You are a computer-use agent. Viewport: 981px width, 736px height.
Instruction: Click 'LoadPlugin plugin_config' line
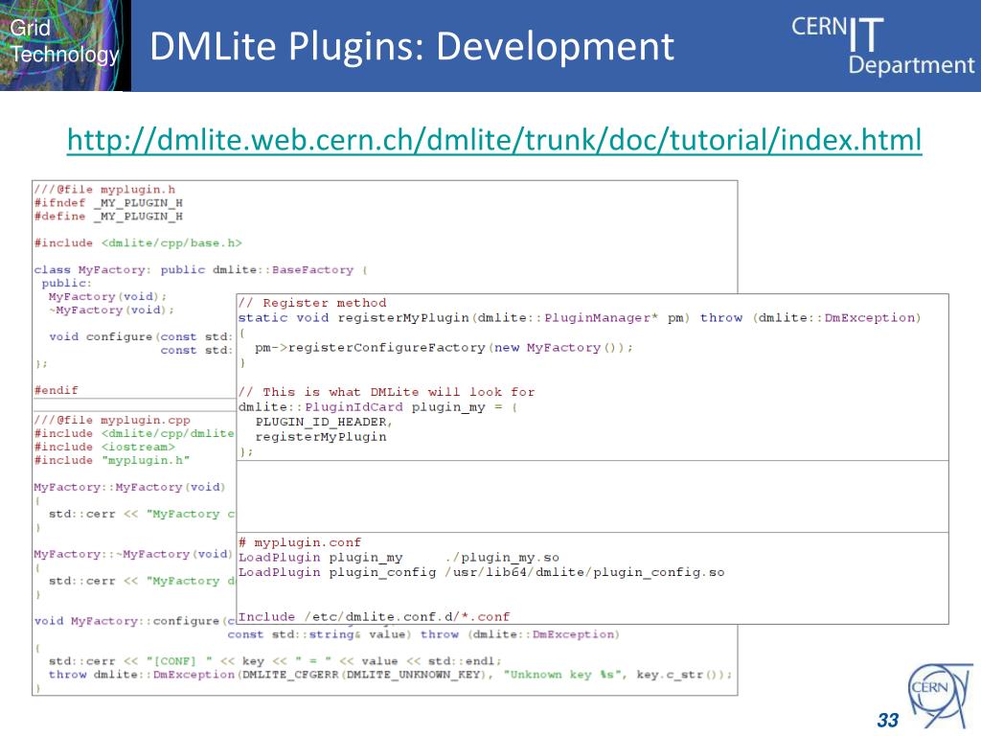[481, 572]
